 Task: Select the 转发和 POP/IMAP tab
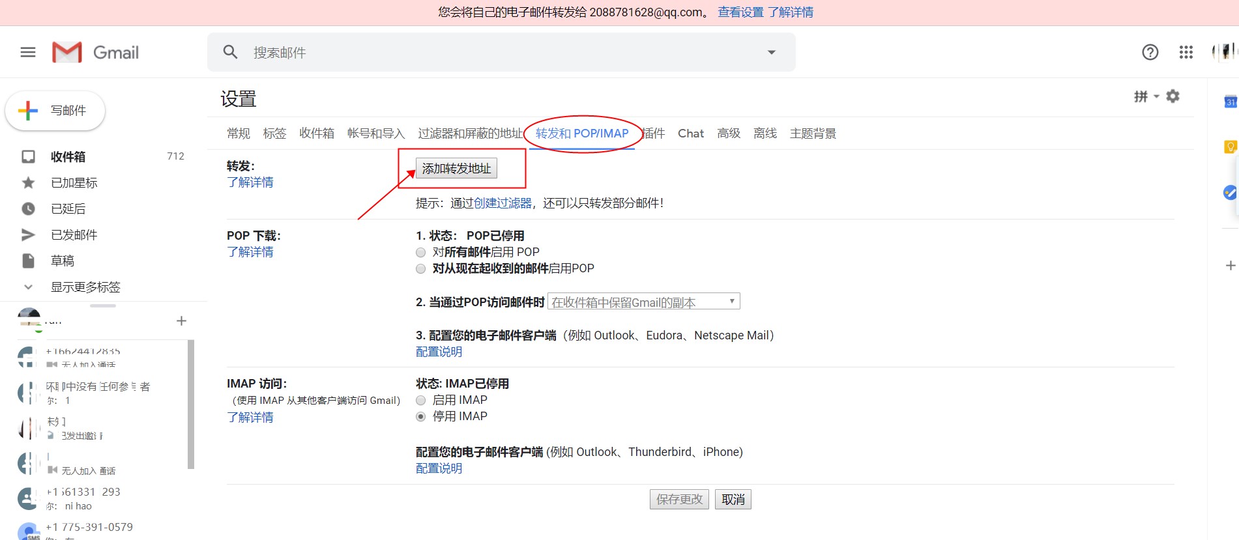coord(582,134)
